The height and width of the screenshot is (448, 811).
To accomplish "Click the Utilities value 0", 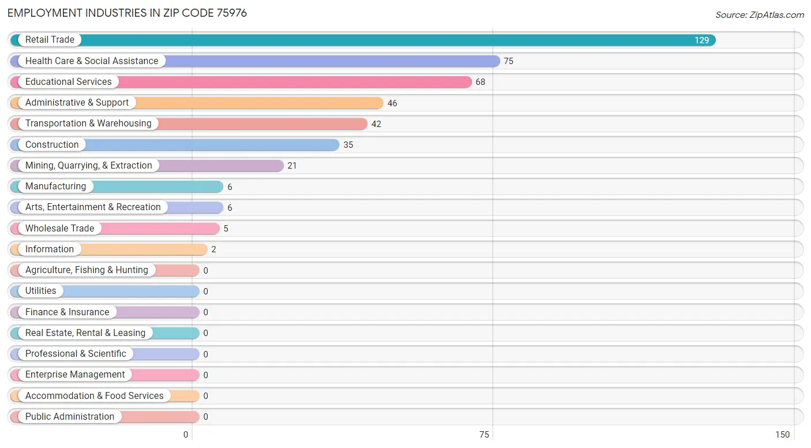I will point(205,292).
